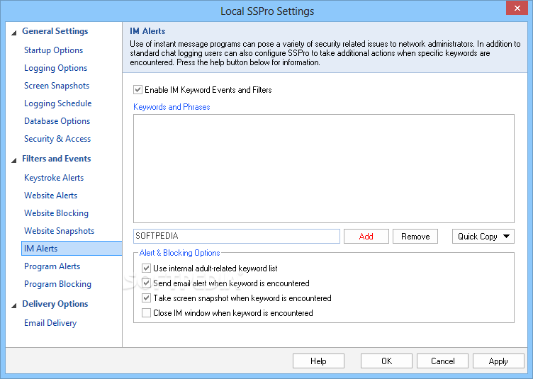Image resolution: width=533 pixels, height=379 pixels.
Task: Select Database Options
Action: (x=57, y=121)
